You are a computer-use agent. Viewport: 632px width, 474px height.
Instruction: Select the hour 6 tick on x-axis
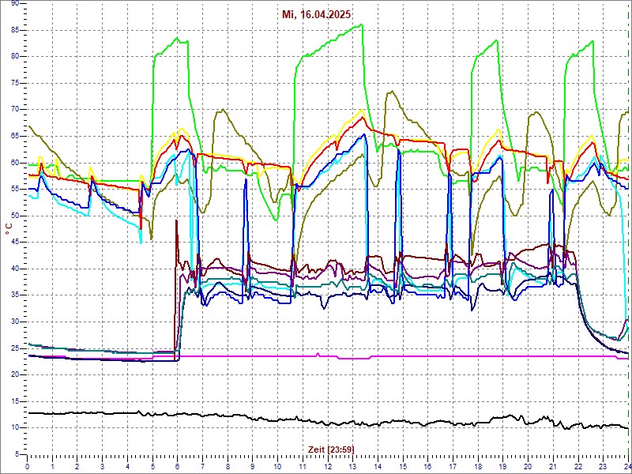(178, 465)
